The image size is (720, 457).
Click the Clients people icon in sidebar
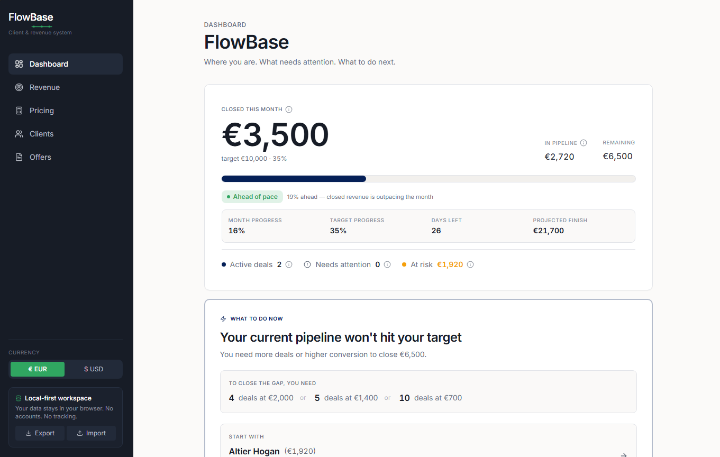[19, 134]
